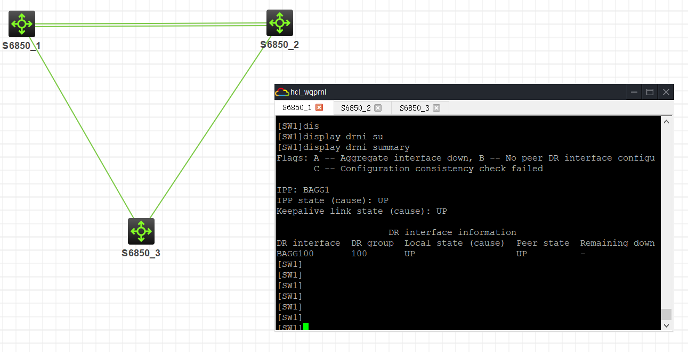Click the 'DR interface information' heading
Viewport: 688px width, 352px height.
click(x=452, y=232)
